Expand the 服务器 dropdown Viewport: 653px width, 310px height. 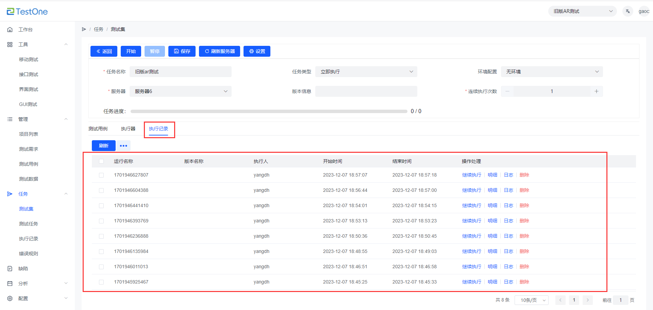pos(180,91)
